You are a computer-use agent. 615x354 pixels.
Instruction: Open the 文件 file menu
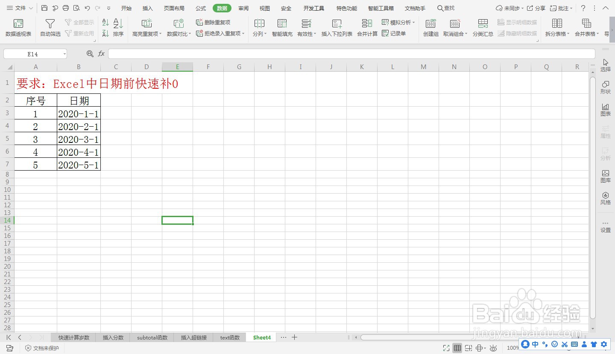pyautogui.click(x=20, y=8)
